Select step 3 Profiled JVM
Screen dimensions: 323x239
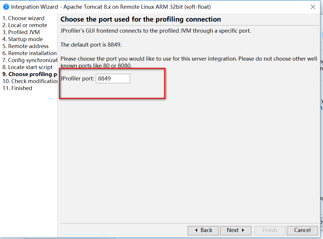coord(21,32)
